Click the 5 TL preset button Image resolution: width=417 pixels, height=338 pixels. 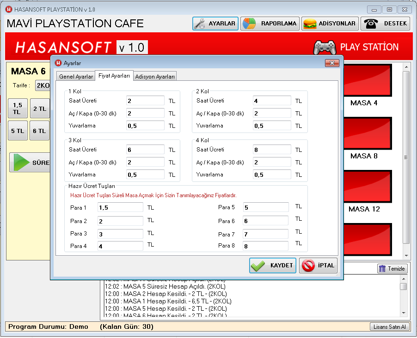pyautogui.click(x=18, y=131)
